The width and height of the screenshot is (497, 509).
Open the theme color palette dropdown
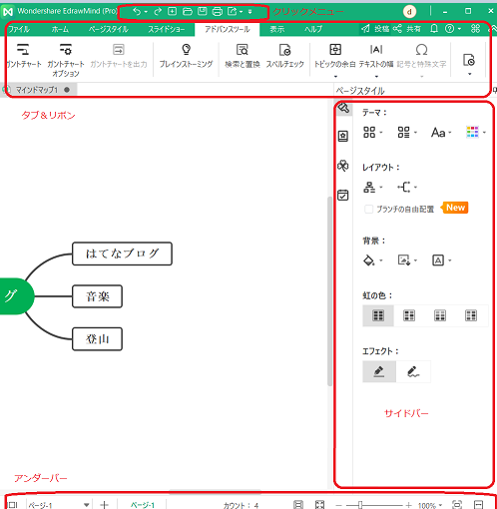pyautogui.click(x=476, y=132)
